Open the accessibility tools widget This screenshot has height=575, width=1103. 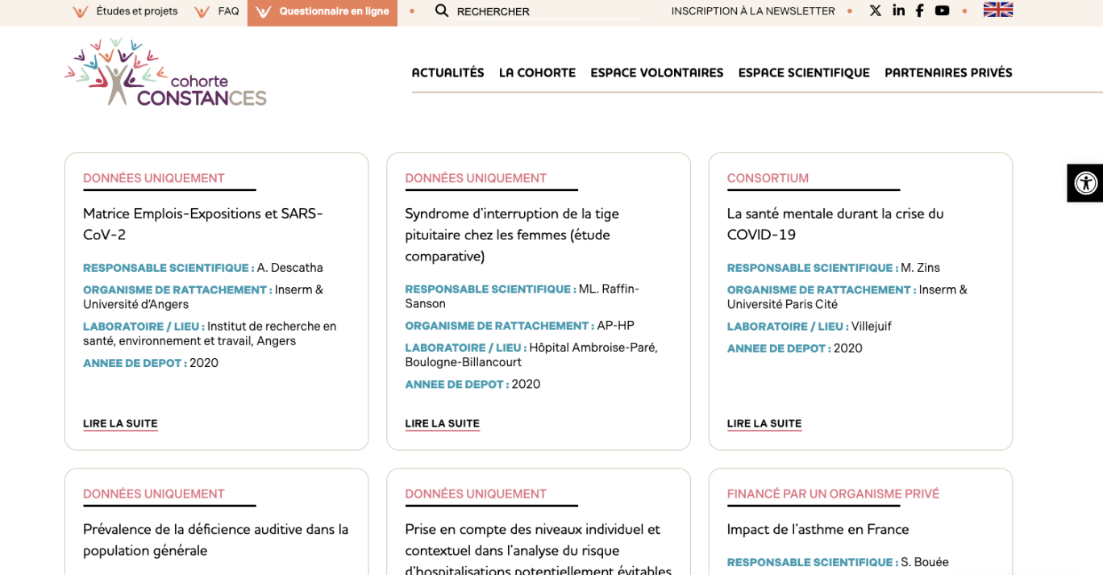(x=1085, y=183)
